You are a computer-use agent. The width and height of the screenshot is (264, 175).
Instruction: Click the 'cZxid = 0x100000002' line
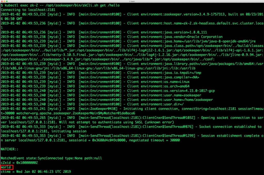click(19, 163)
